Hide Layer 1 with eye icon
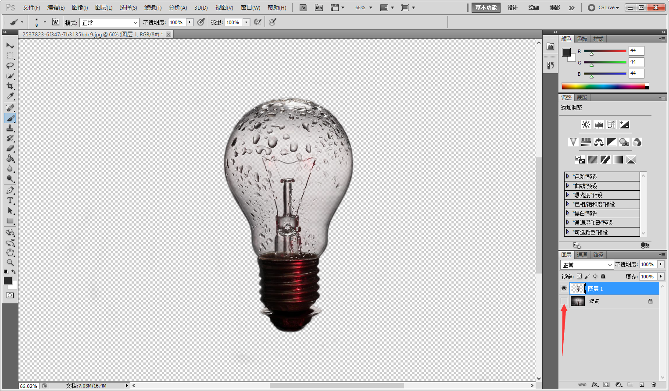Viewport: 669px width, 391px height. 564,288
